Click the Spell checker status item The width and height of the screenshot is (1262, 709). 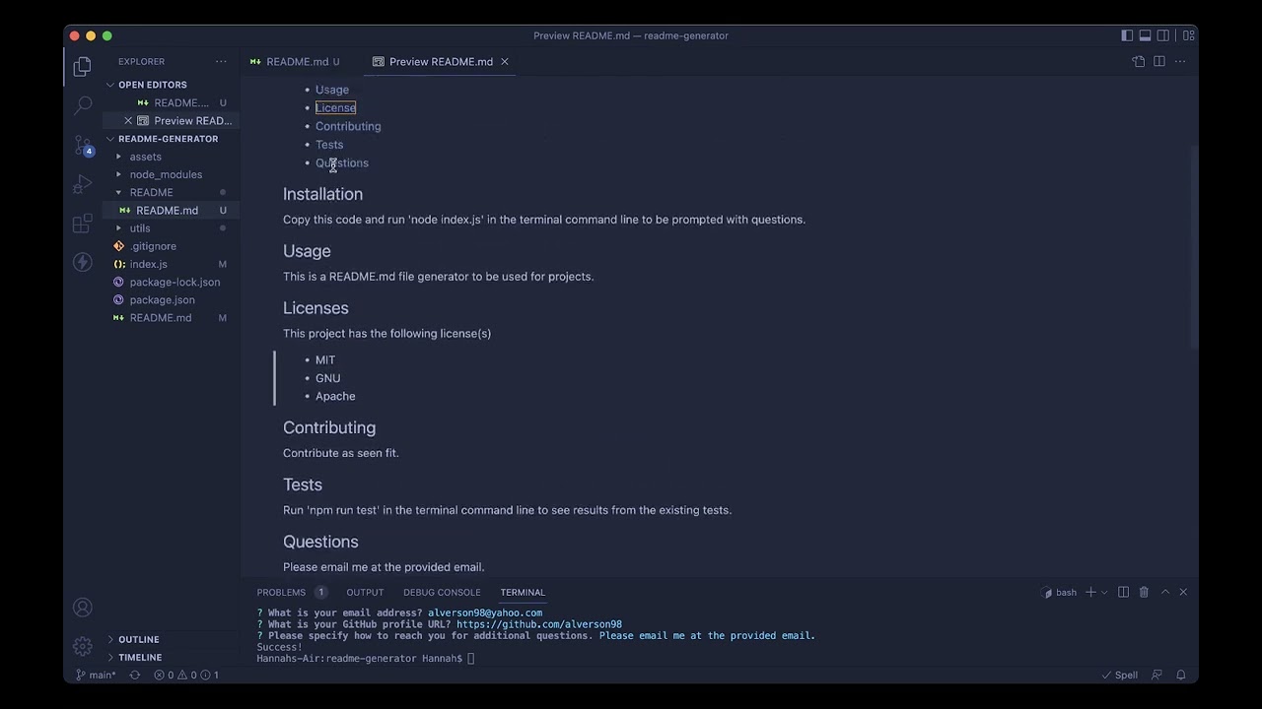[1120, 675]
